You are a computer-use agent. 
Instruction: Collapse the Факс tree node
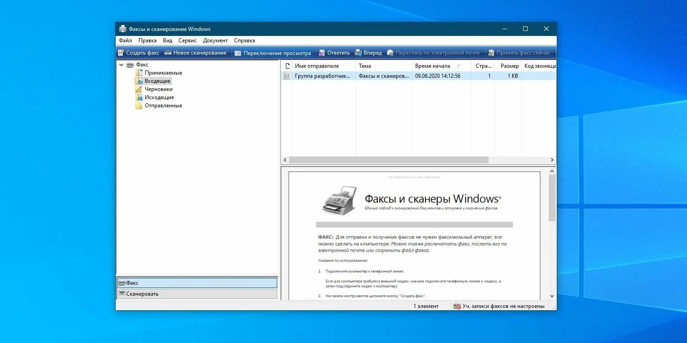(122, 65)
